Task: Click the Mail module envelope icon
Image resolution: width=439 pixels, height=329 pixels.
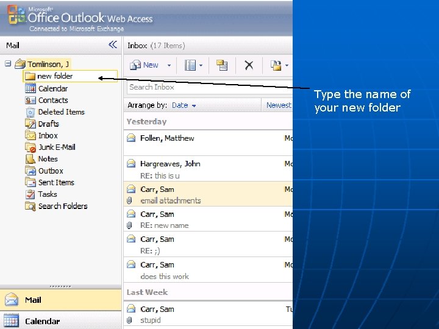Action: point(12,300)
